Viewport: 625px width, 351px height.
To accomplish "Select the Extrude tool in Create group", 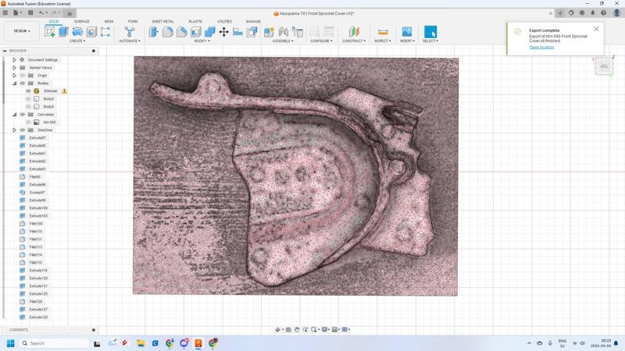I will click(64, 32).
